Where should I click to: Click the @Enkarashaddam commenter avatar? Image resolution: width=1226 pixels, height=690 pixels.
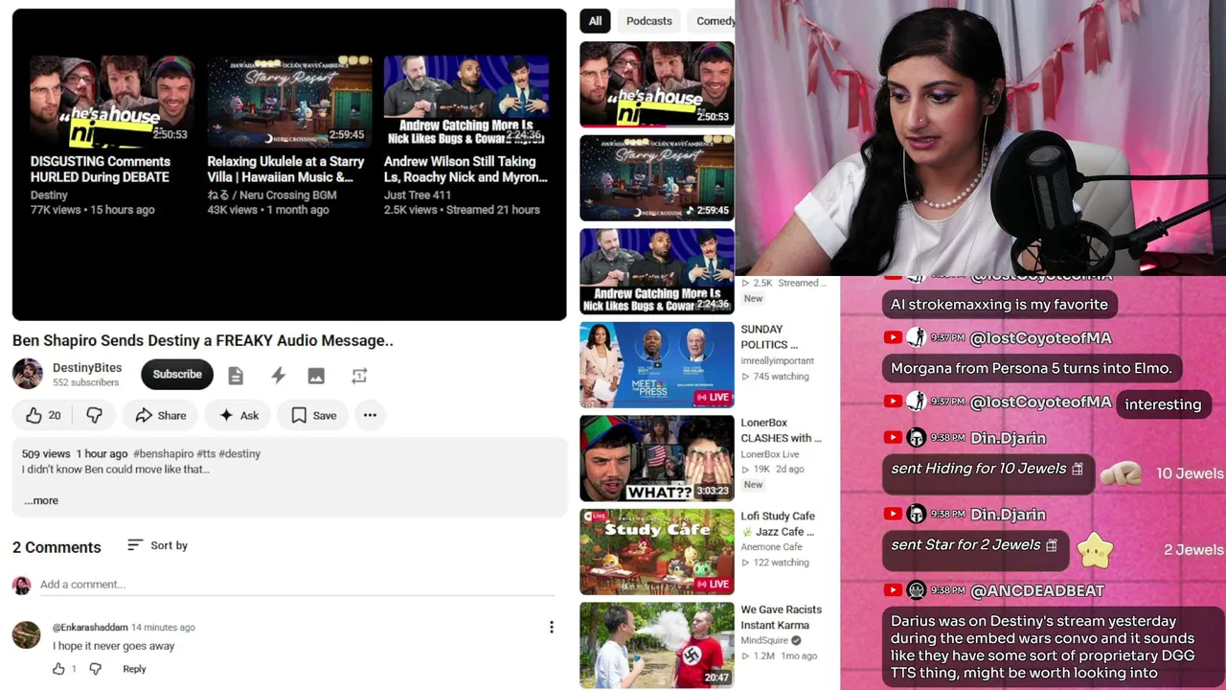coord(26,634)
